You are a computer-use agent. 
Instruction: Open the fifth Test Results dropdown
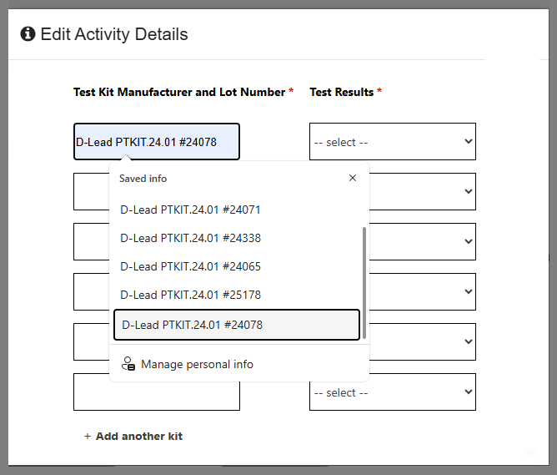tap(423, 341)
